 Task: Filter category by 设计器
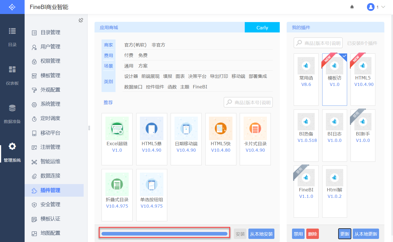[131, 76]
